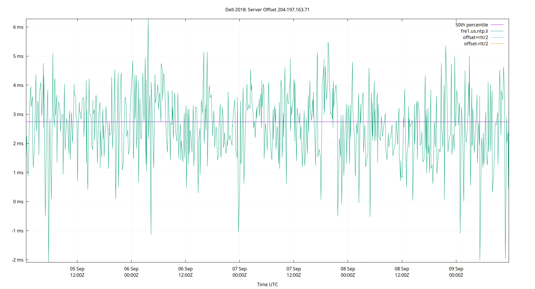Click the server IP 204.197.163.71 text
535x289 pixels.
(294, 10)
